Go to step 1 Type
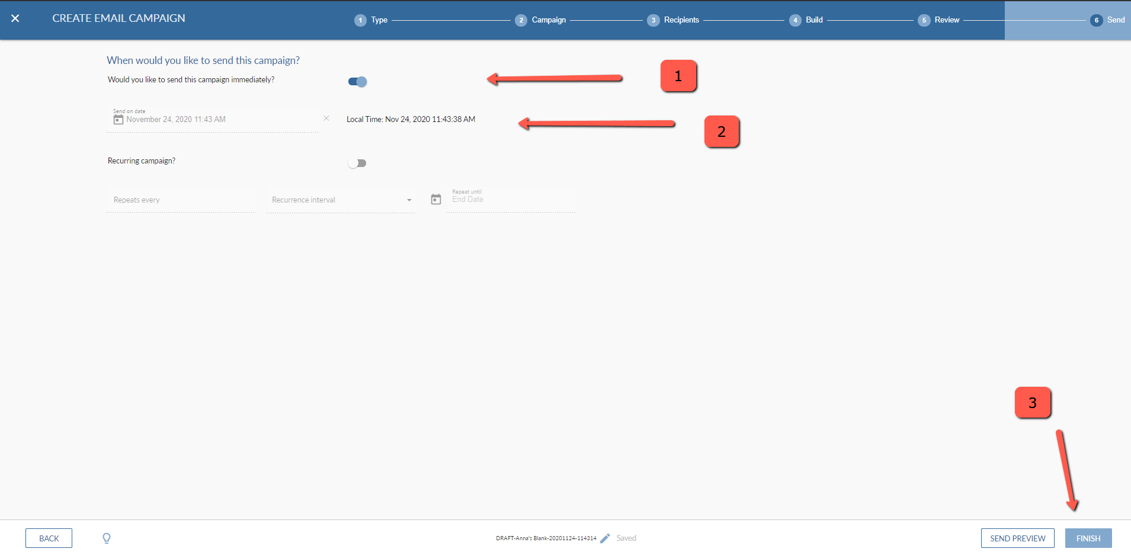Viewport: 1131px width, 555px height. coord(371,20)
